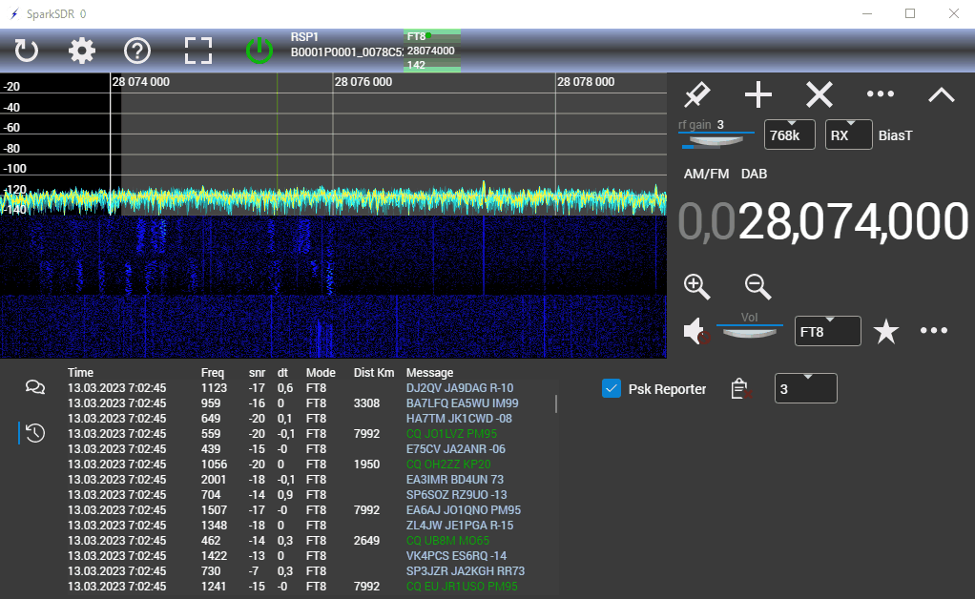Click the pin receiver icon
This screenshot has height=599, width=975.
697,94
